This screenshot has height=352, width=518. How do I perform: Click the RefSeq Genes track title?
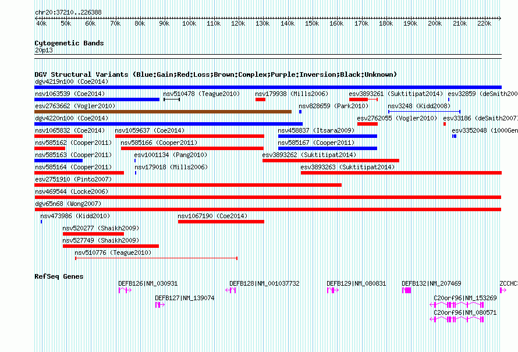59,277
